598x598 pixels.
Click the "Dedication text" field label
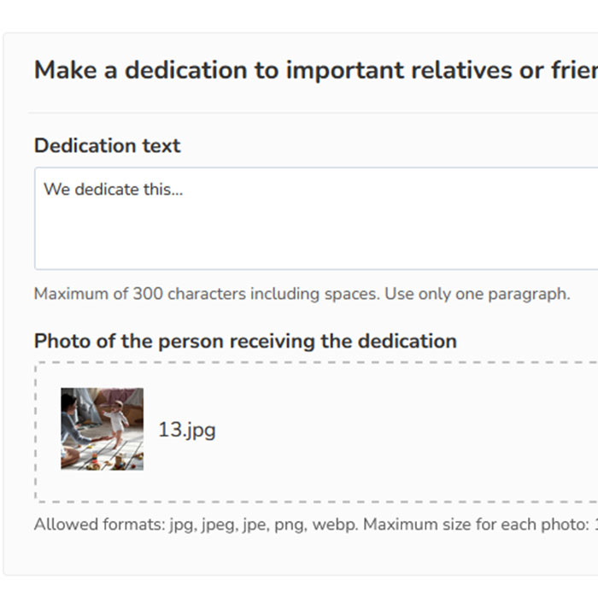[107, 145]
